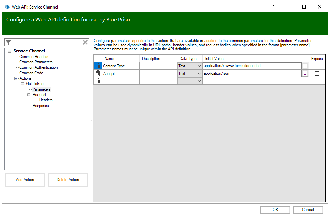331x220 pixels.
Task: Click the Delete Action button
Action: tap(68, 180)
